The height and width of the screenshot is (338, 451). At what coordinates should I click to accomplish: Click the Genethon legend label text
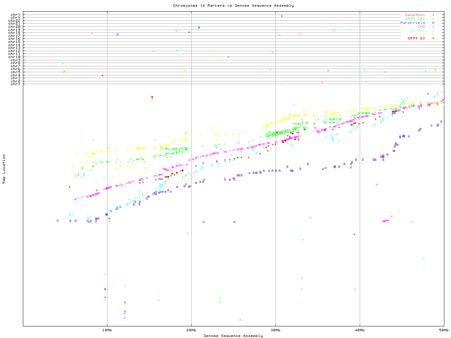[415, 15]
